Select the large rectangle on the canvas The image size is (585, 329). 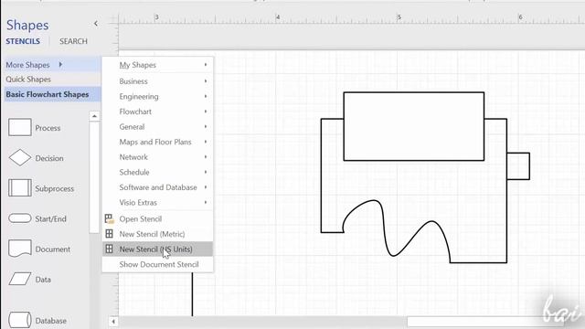point(414,126)
